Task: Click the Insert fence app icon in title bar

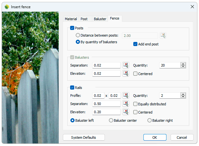Action: (7, 7)
